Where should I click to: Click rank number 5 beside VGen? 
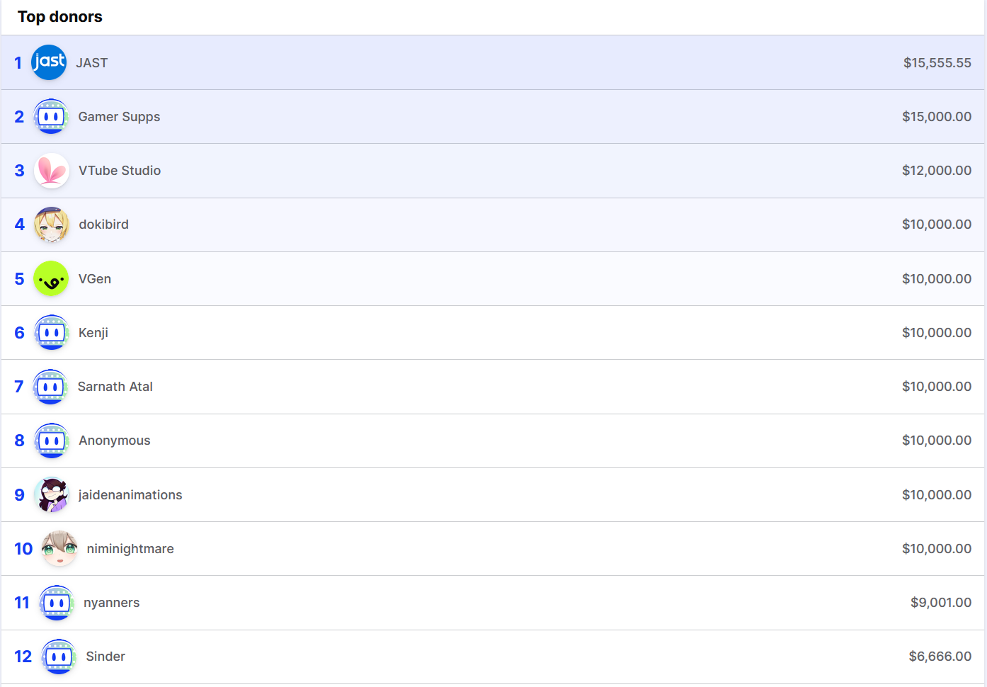click(19, 279)
